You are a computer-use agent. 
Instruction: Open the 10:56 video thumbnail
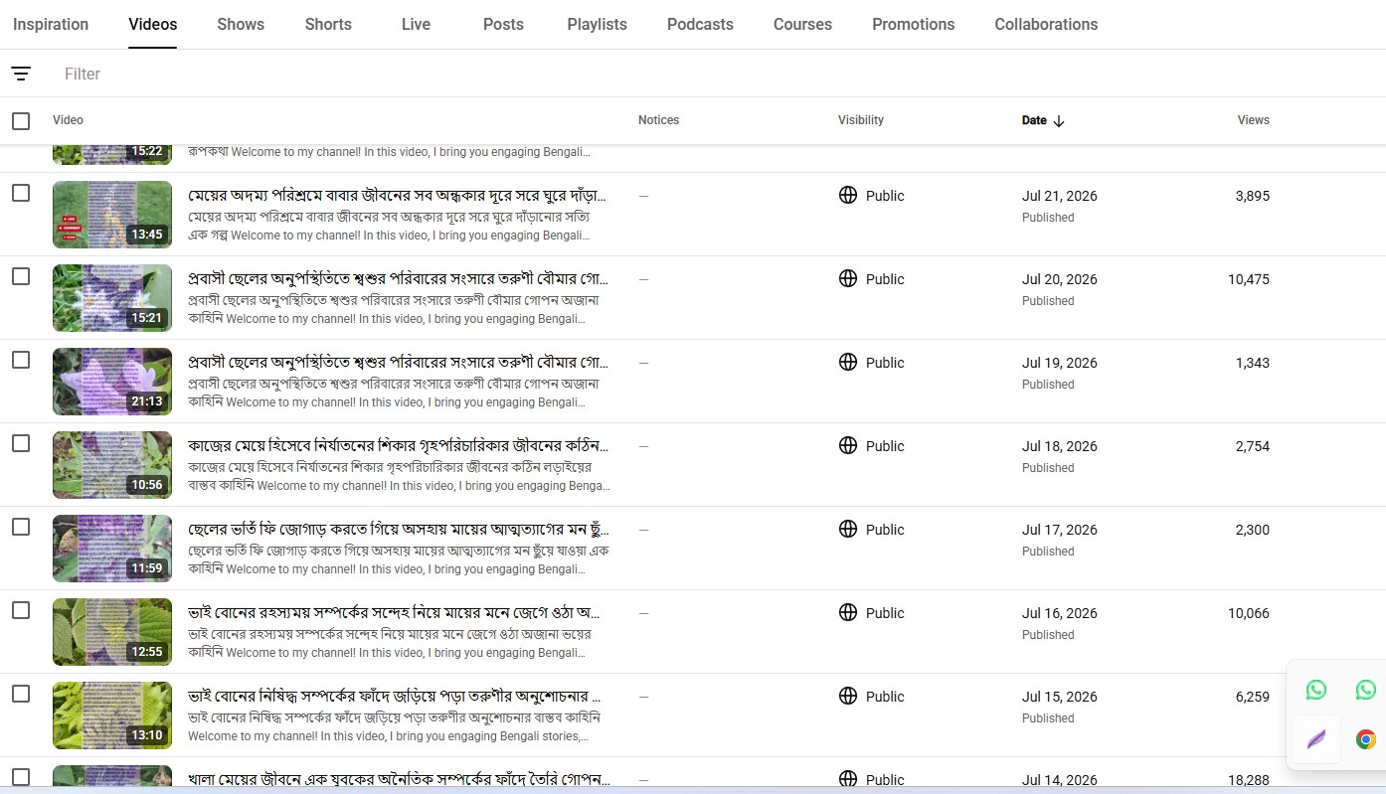112,465
